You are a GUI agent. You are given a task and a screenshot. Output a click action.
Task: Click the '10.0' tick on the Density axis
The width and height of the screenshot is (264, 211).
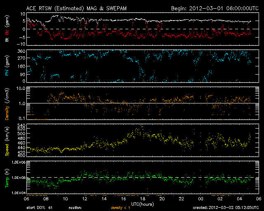(21, 88)
